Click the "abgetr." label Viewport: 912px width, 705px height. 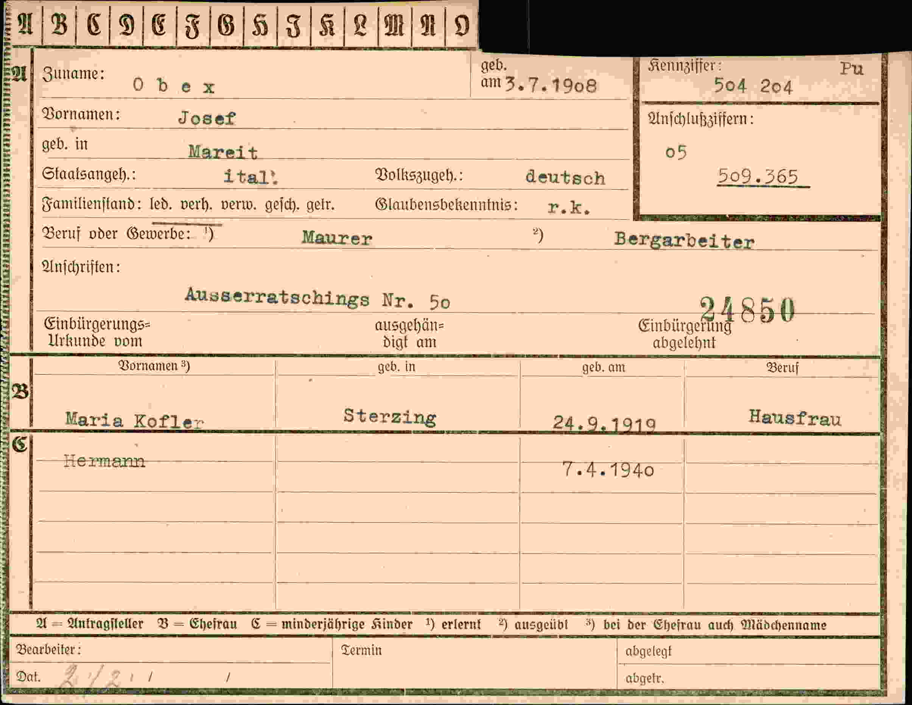[644, 678]
